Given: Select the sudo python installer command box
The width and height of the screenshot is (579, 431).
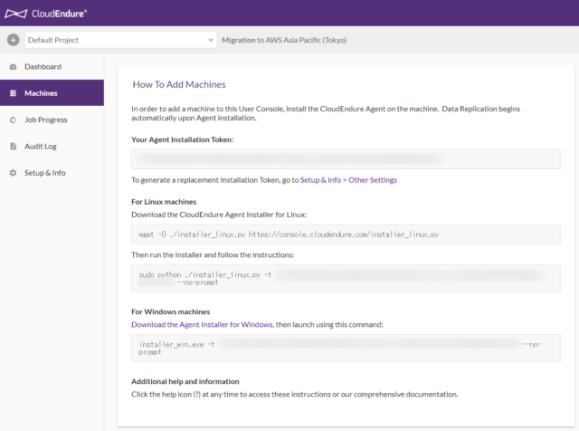Looking at the screenshot, I should [346, 278].
